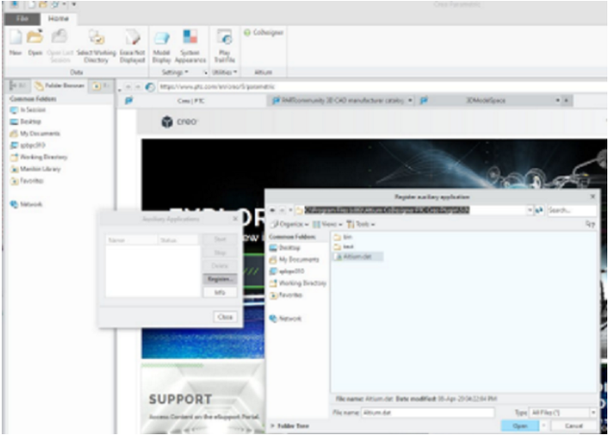This screenshot has width=609, height=435.
Task: Click Cancel button in Register dialog
Action: point(574,426)
